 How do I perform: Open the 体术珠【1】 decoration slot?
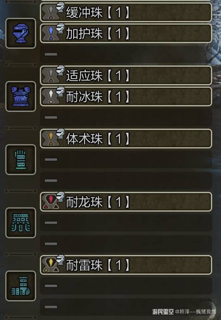click(x=126, y=138)
